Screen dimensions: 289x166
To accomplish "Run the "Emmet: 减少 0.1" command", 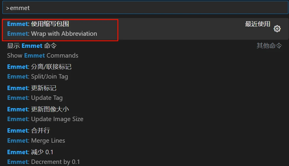I will tap(30, 152).
